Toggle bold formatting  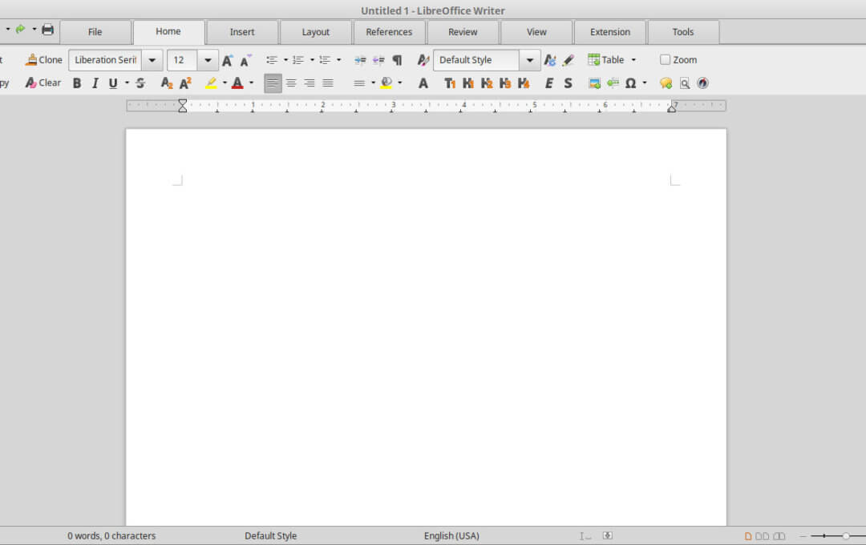[77, 83]
